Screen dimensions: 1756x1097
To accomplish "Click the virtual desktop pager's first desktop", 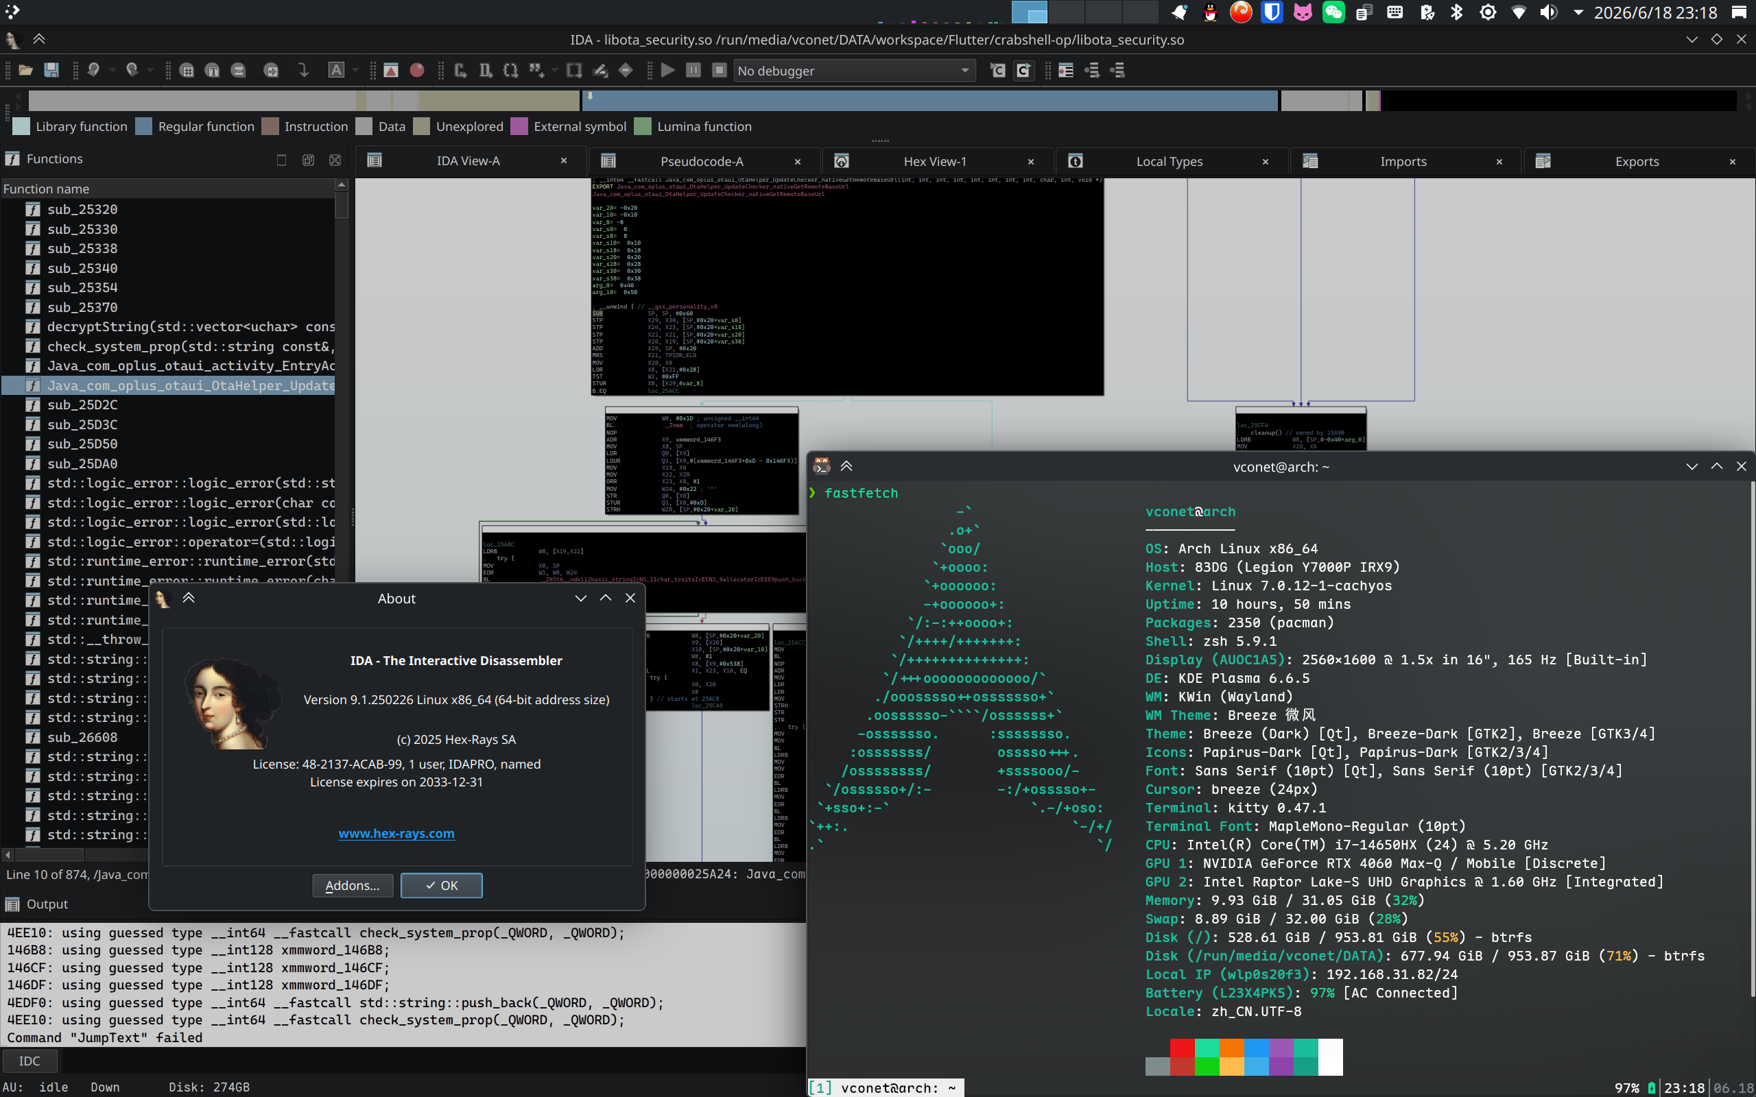I will coord(1029,12).
